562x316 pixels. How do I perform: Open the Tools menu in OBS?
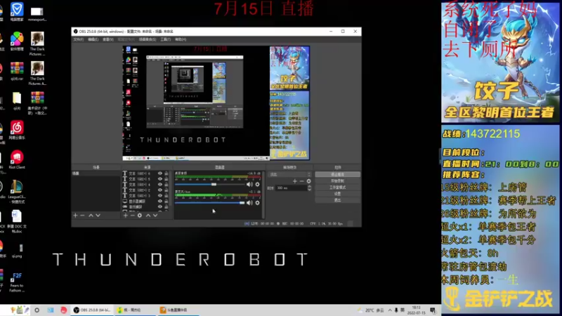coord(166,39)
